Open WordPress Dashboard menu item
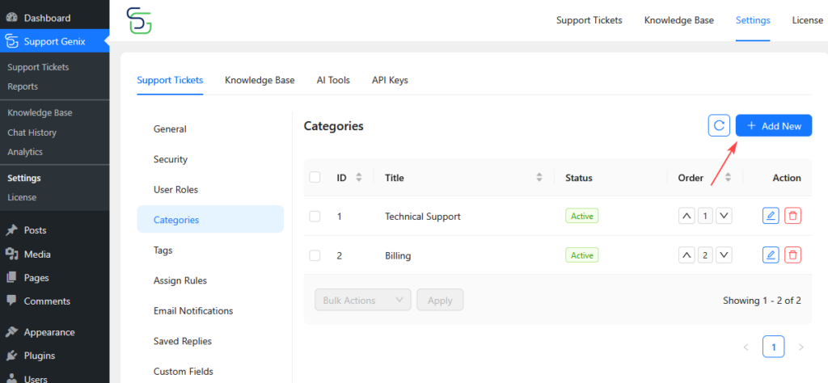 point(54,18)
